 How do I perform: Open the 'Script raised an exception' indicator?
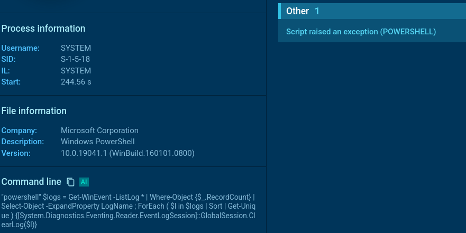click(361, 32)
